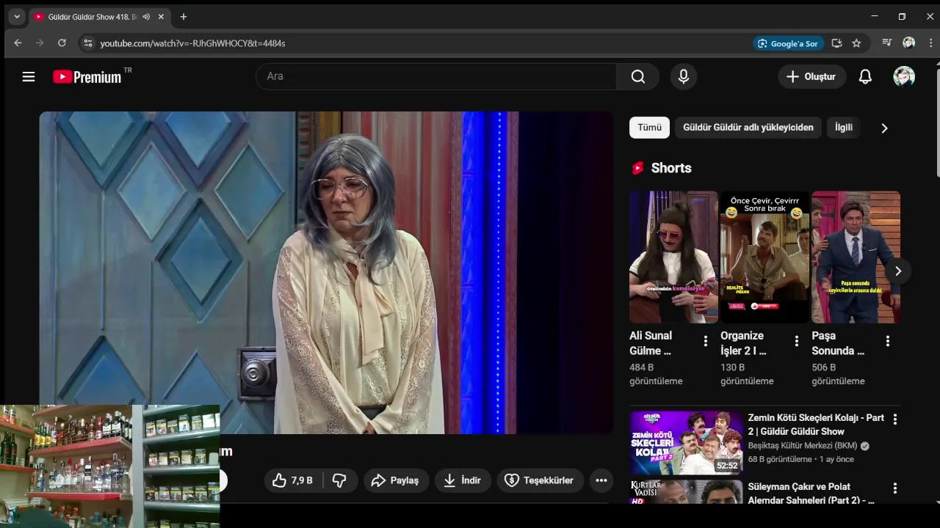940x528 pixels.
Task: Click the page vertical scrollbar
Action: coord(937,121)
